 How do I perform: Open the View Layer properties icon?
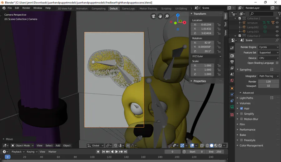click(x=232, y=68)
